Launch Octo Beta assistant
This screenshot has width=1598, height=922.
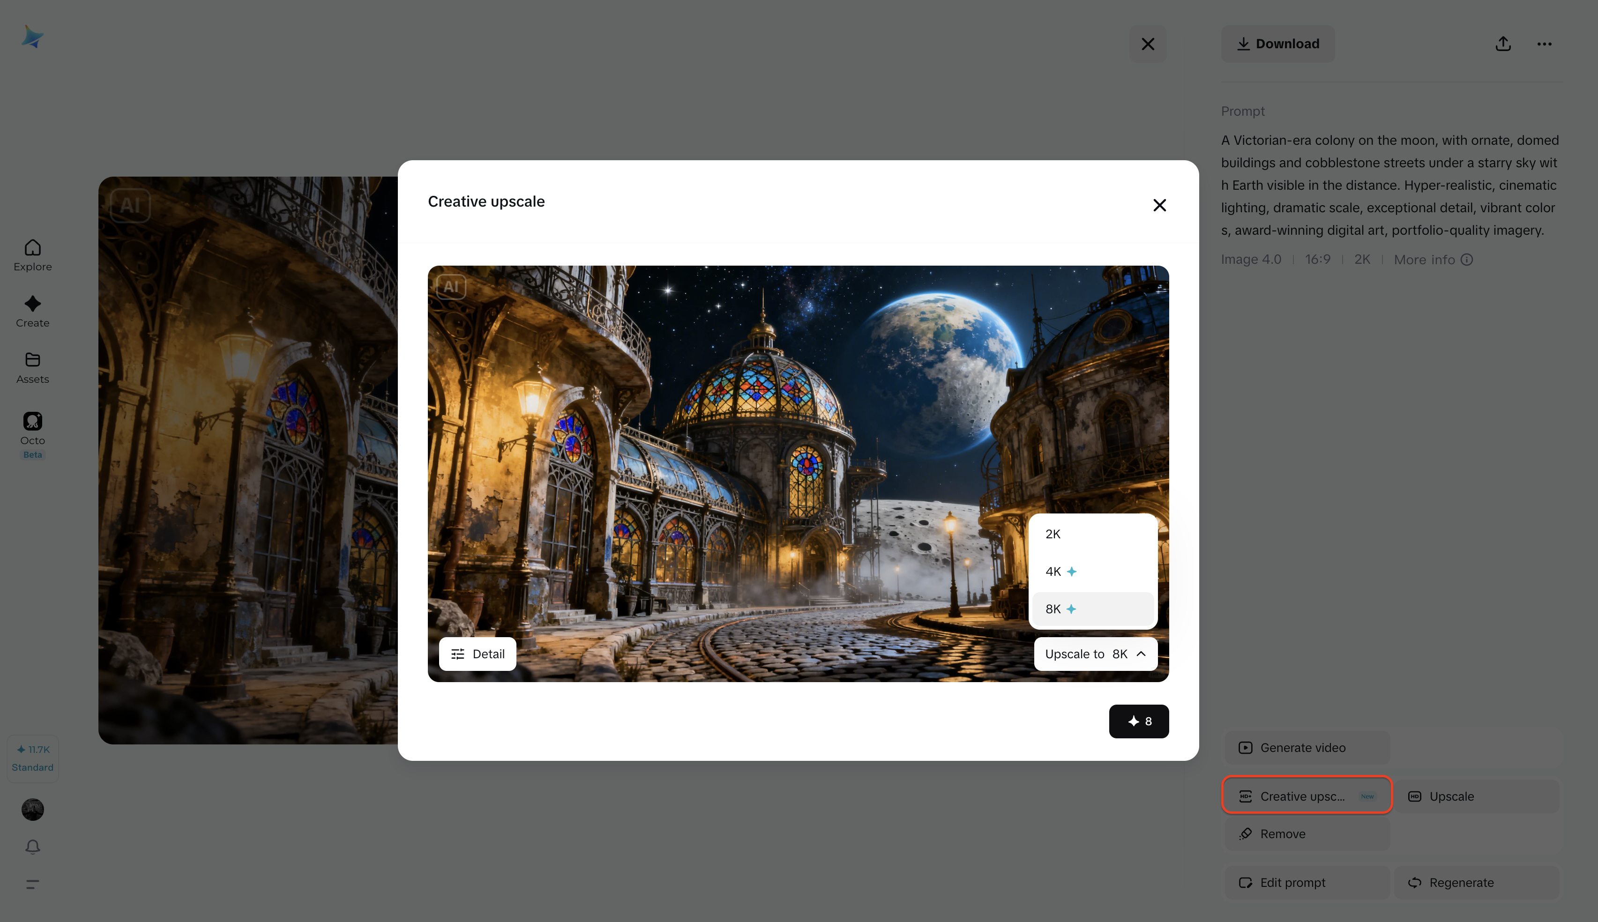coord(32,435)
